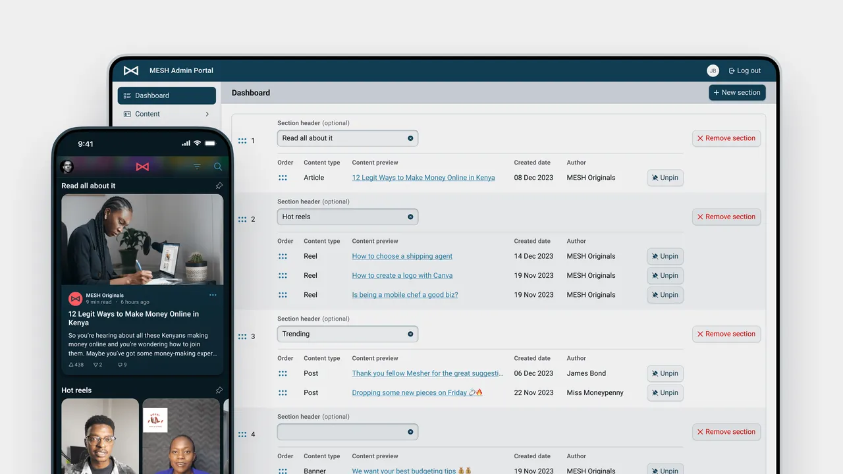Open 'Thank you fellow Mesher' post link

pos(427,373)
